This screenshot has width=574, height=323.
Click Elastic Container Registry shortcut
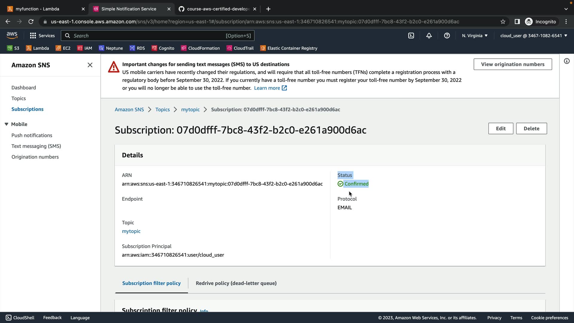[289, 48]
